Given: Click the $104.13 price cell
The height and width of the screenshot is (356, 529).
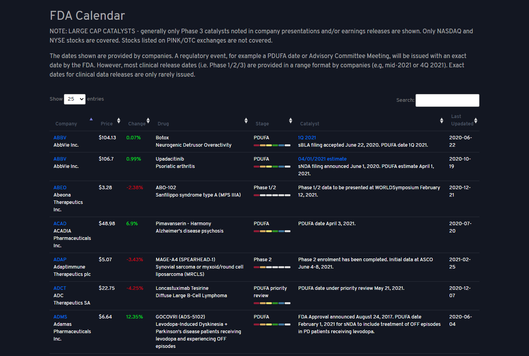Looking at the screenshot, I should coord(107,138).
